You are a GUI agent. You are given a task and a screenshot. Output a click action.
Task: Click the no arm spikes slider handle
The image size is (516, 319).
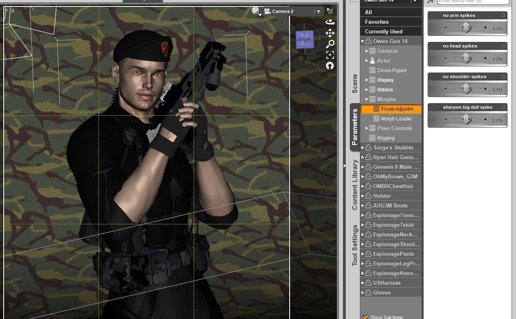[x=466, y=27]
